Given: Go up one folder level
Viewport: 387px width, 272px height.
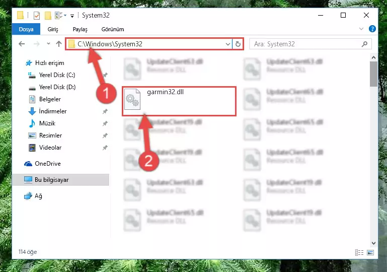Looking at the screenshot, I should pos(59,44).
